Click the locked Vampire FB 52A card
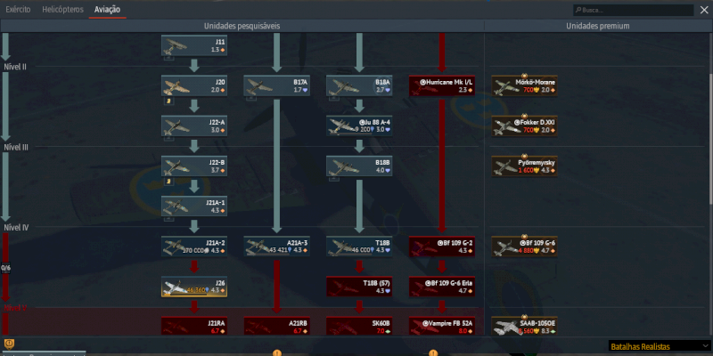Image resolution: width=713 pixels, height=356 pixels. click(441, 326)
